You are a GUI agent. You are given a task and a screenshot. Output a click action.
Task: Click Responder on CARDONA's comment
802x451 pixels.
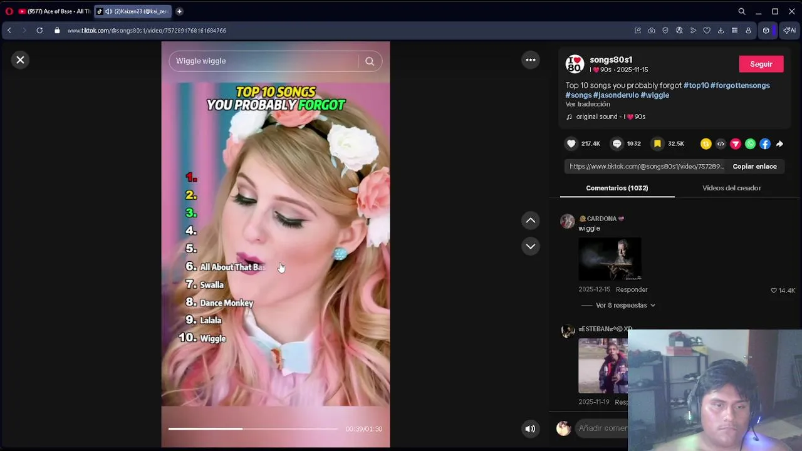tap(632, 289)
